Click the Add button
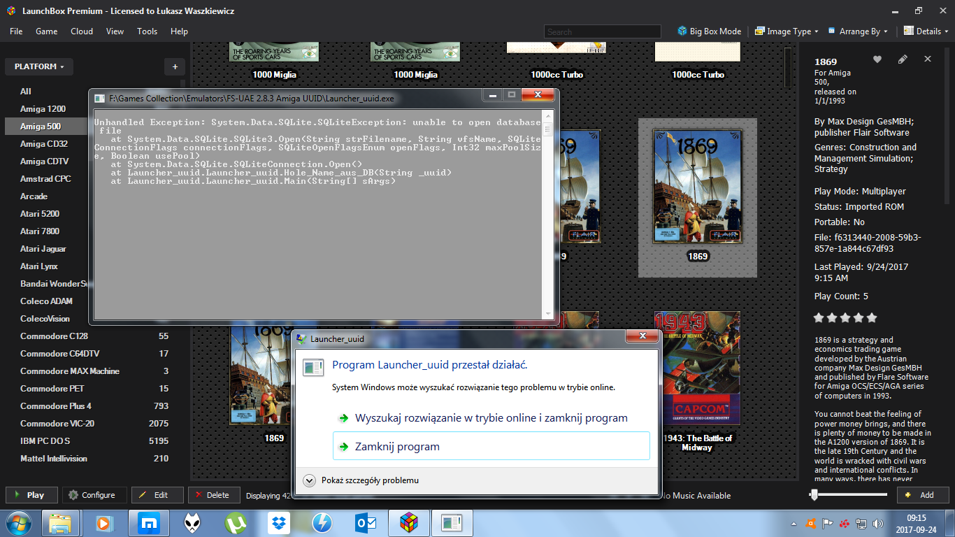This screenshot has height=537, width=955. point(923,495)
